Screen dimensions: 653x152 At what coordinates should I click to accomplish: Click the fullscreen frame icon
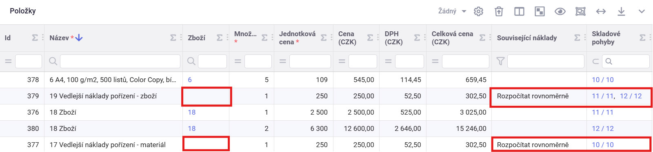tap(580, 11)
